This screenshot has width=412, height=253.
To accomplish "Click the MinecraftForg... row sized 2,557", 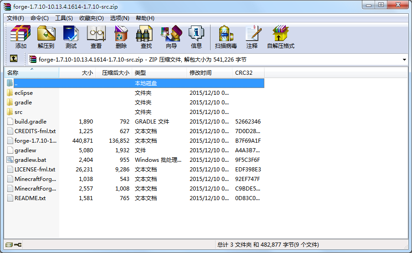I will [x=134, y=189].
